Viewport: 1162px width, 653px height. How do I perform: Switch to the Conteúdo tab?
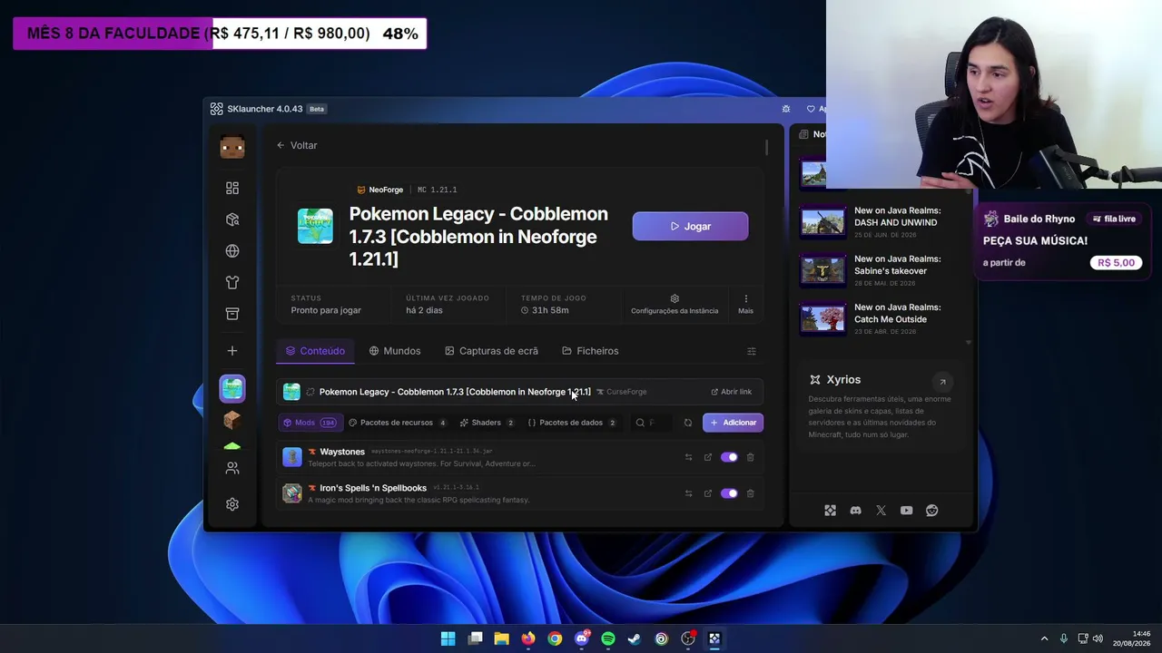(x=315, y=351)
